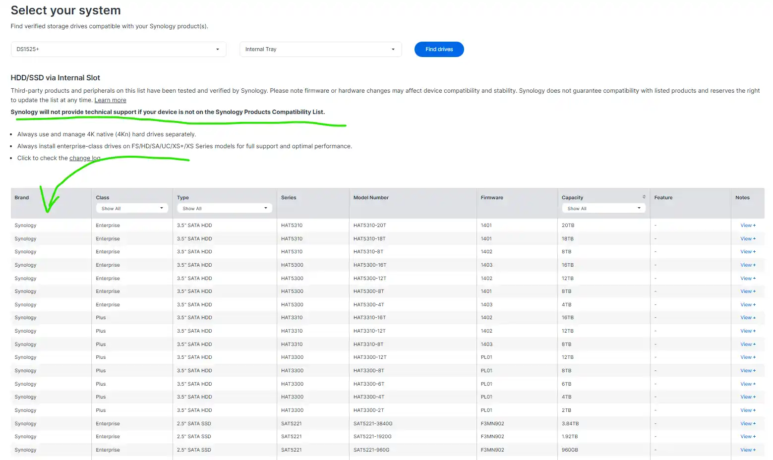The height and width of the screenshot is (460, 773).
Task: View notes for HAT3310-16T
Action: pos(748,318)
